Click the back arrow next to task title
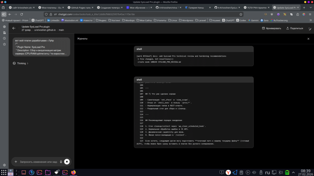The image size is (314, 176). 14,28
